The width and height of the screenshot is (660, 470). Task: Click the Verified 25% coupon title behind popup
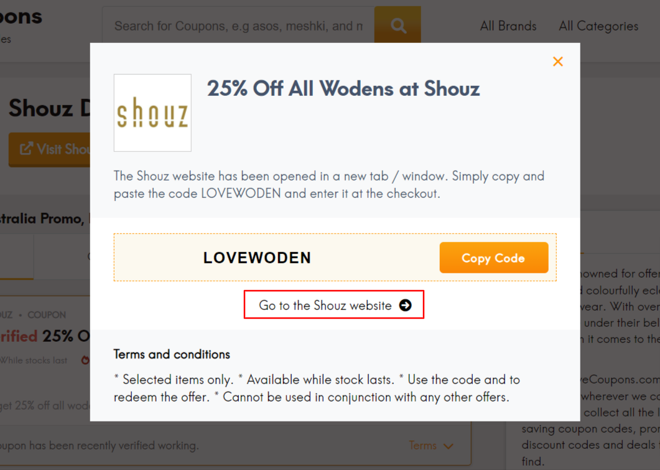[45, 336]
